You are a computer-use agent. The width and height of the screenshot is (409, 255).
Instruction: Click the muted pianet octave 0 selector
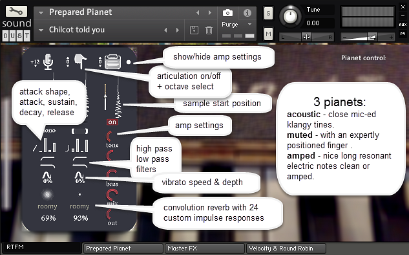pyautogui.click(x=68, y=61)
